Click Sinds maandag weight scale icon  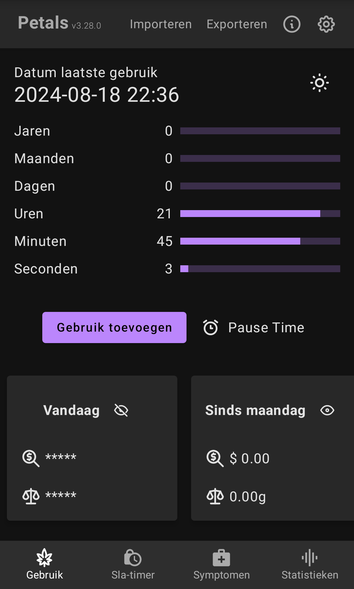215,496
